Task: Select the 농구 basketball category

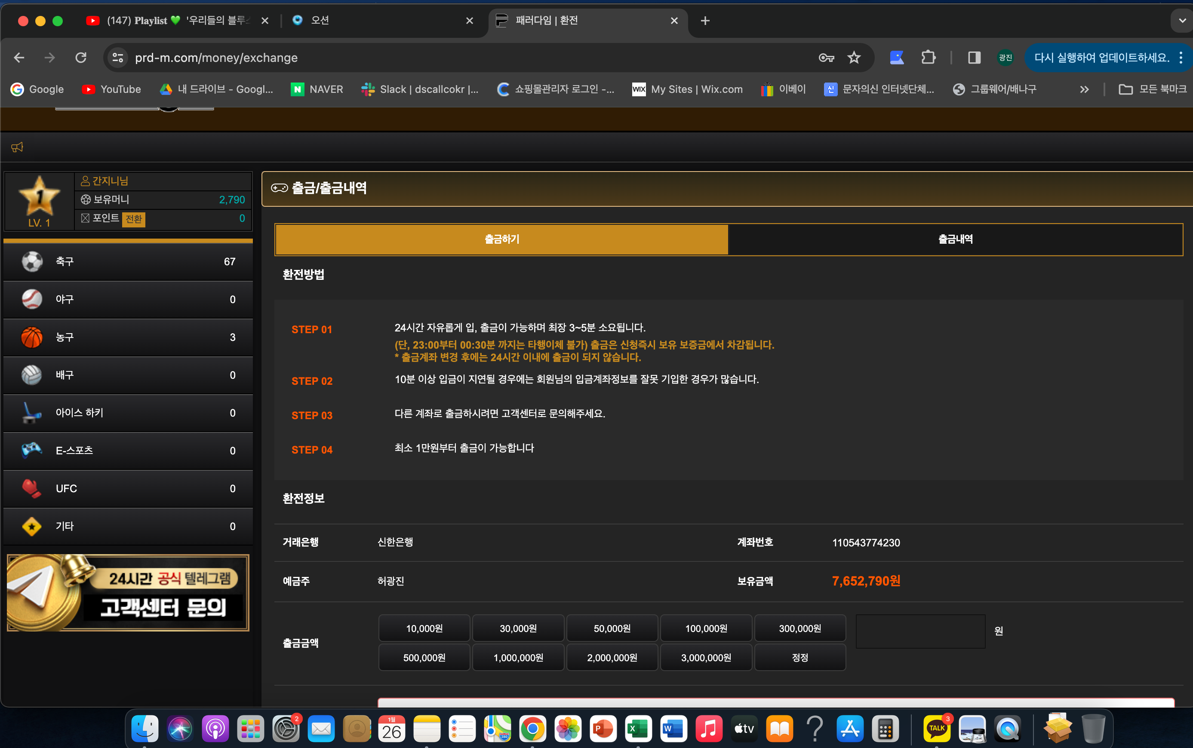Action: [x=128, y=337]
